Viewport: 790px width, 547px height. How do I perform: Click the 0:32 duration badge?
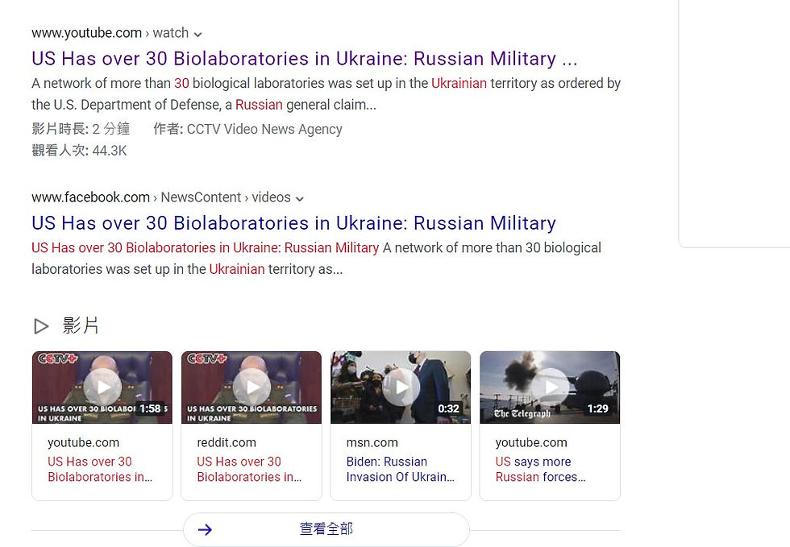[448, 408]
